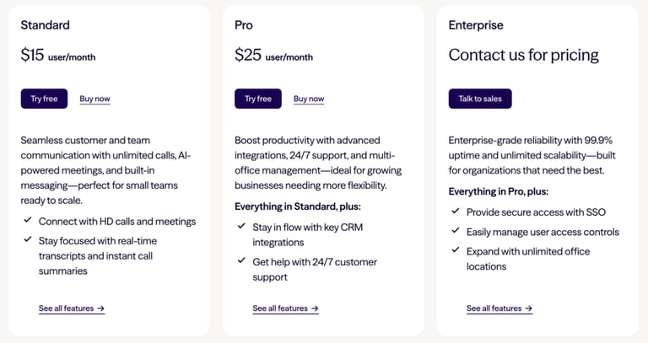Click the arrow icon beside Standard's See all features
The width and height of the screenshot is (648, 343).
tap(101, 308)
